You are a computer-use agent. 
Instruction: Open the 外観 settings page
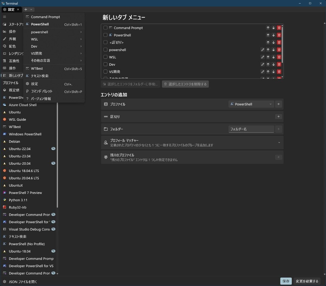(12, 39)
